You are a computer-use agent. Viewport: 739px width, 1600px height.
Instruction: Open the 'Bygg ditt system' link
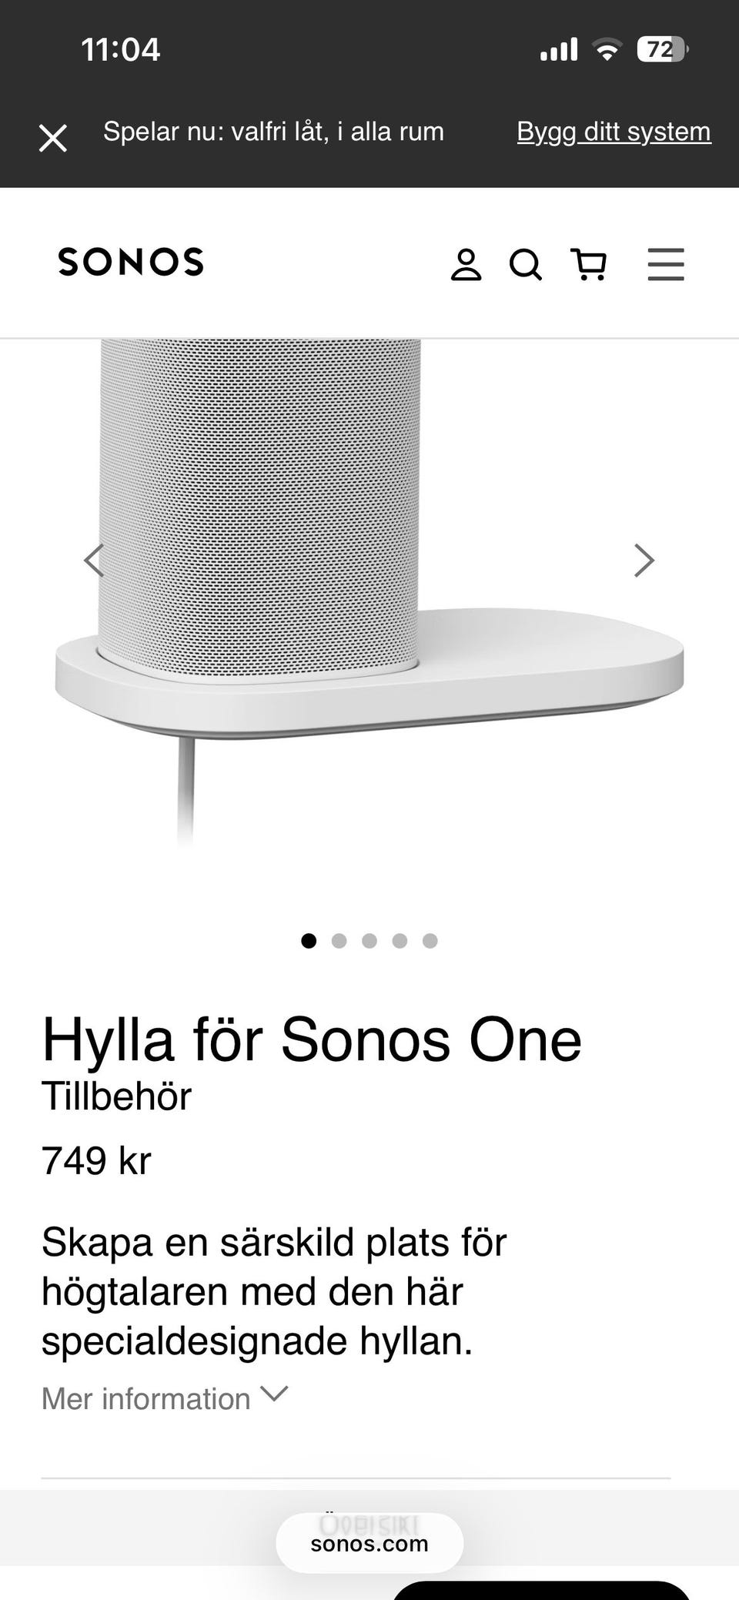(614, 132)
